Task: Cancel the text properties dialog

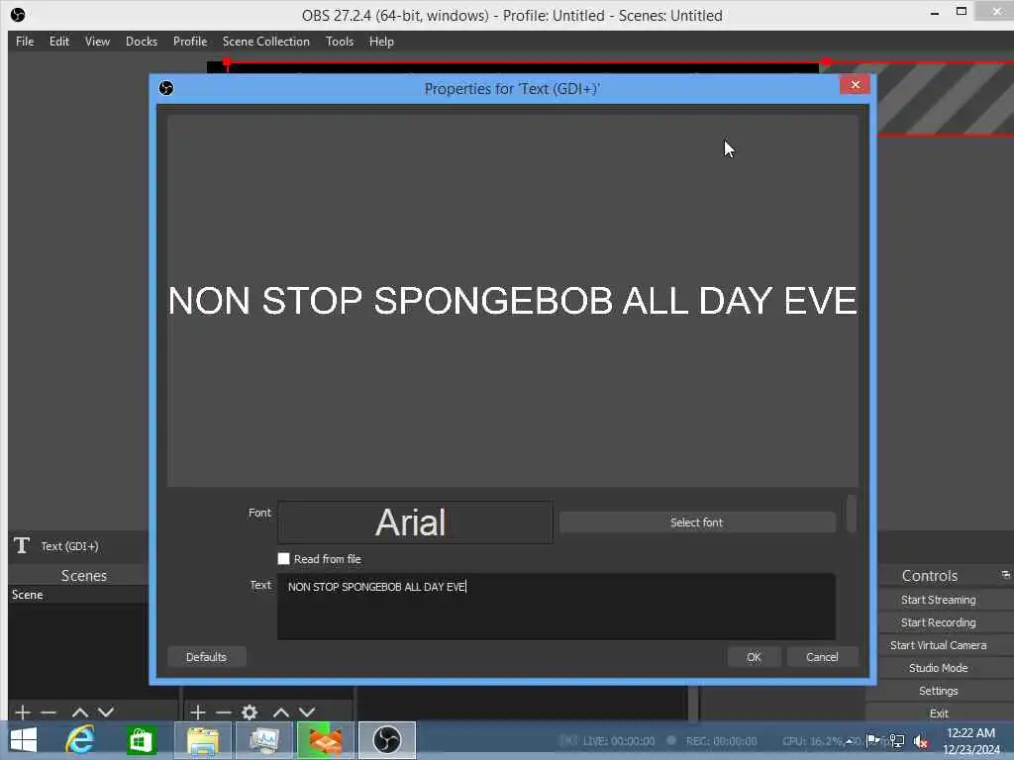Action: tap(822, 657)
